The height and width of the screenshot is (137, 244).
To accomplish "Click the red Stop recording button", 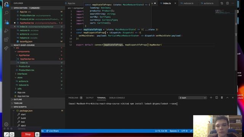I will pos(28,134).
